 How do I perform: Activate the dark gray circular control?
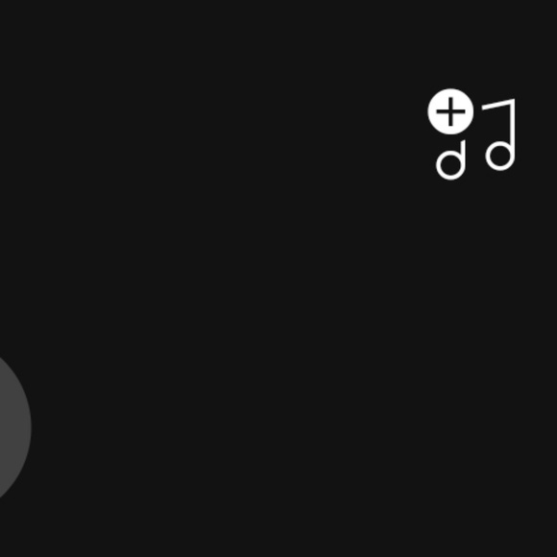point(14,428)
